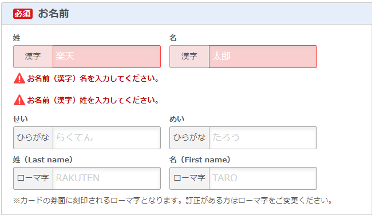Focus the せい hiragana field らくてん

107,138
